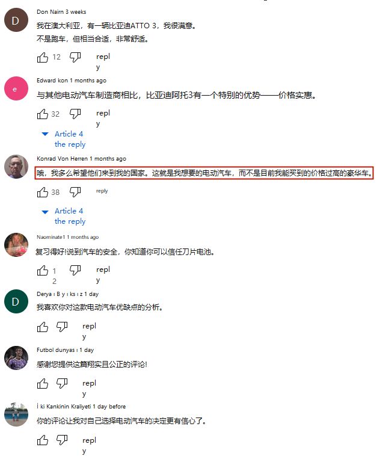
Task: Thumbs down Edward kon's comment
Action: coord(75,114)
